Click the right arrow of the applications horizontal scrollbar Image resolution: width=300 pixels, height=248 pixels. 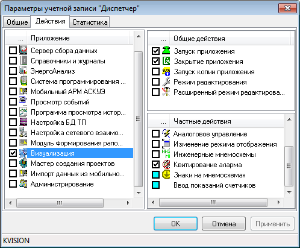click(x=128, y=203)
